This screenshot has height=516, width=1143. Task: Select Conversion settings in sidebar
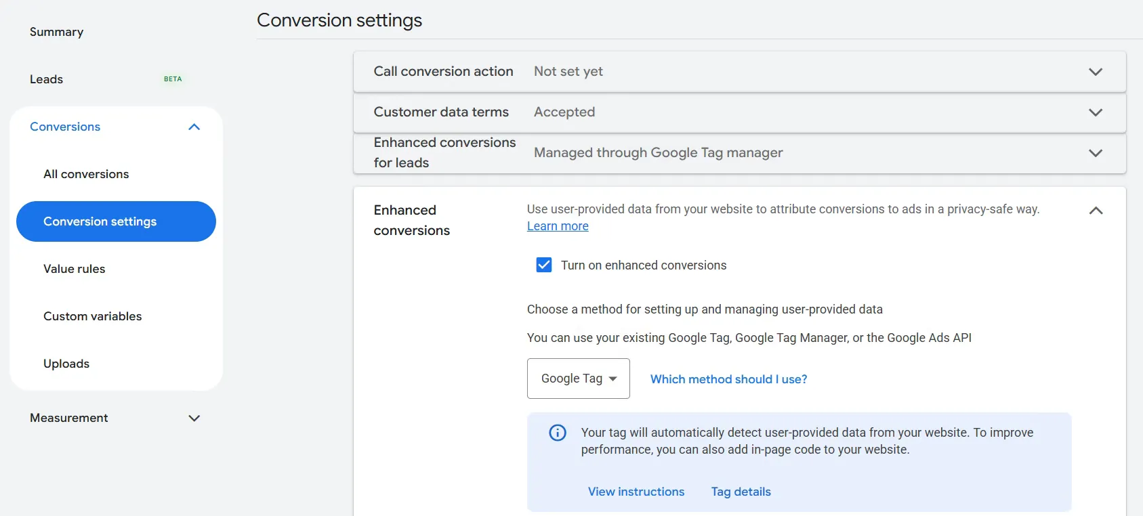point(116,221)
